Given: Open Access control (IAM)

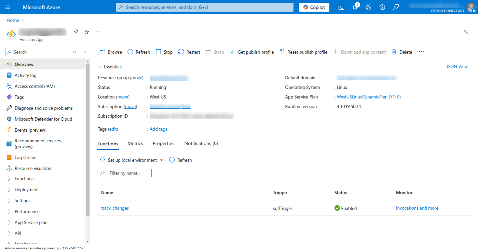Looking at the screenshot, I should (x=35, y=86).
